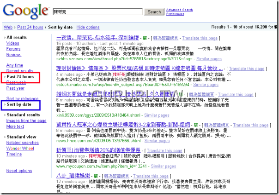The width and height of the screenshot is (279, 195).
Task: Switch to Sort by relevance
Action: click(x=22, y=98)
